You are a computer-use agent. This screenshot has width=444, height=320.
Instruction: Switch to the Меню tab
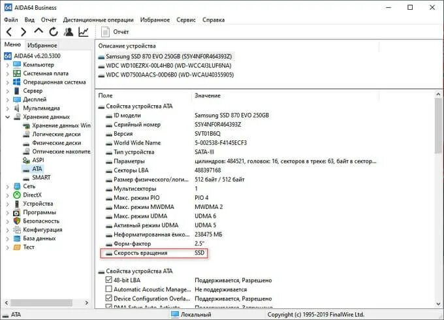13,45
